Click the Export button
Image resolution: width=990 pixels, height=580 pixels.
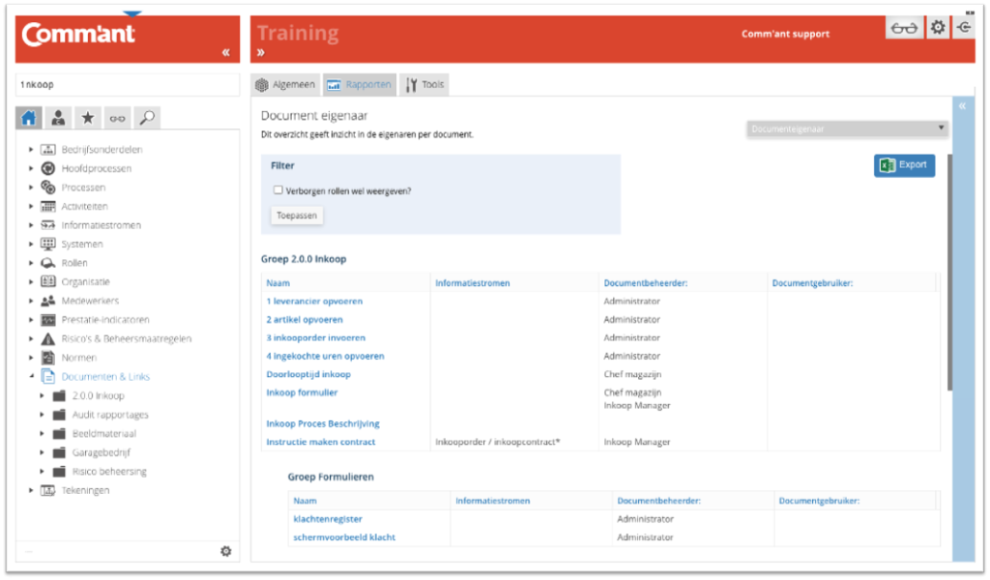904,164
